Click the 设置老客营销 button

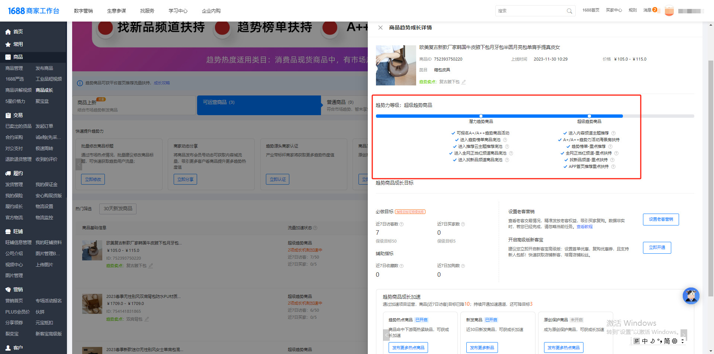(660, 220)
